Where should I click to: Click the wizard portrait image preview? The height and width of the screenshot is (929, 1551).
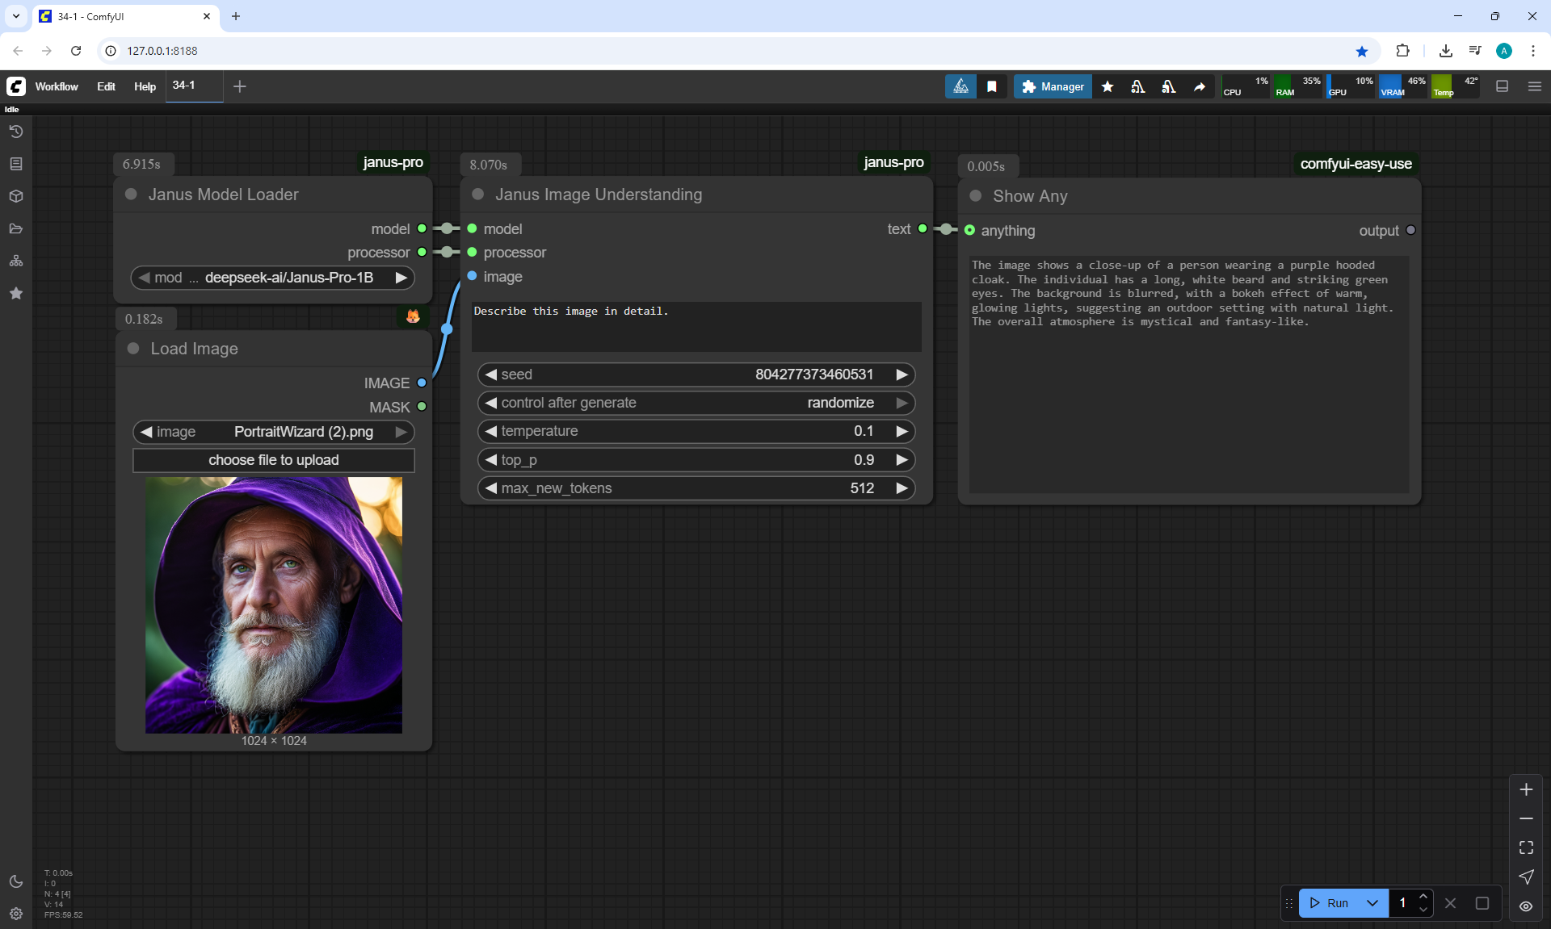(x=273, y=605)
